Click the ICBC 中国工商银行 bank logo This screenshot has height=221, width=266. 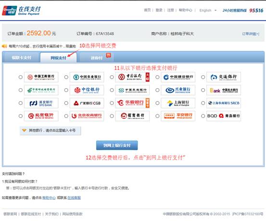click(x=41, y=77)
